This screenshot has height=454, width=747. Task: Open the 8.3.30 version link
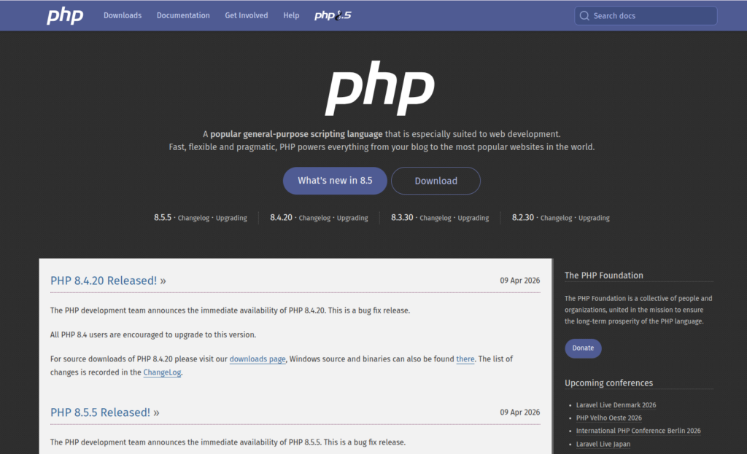(402, 217)
